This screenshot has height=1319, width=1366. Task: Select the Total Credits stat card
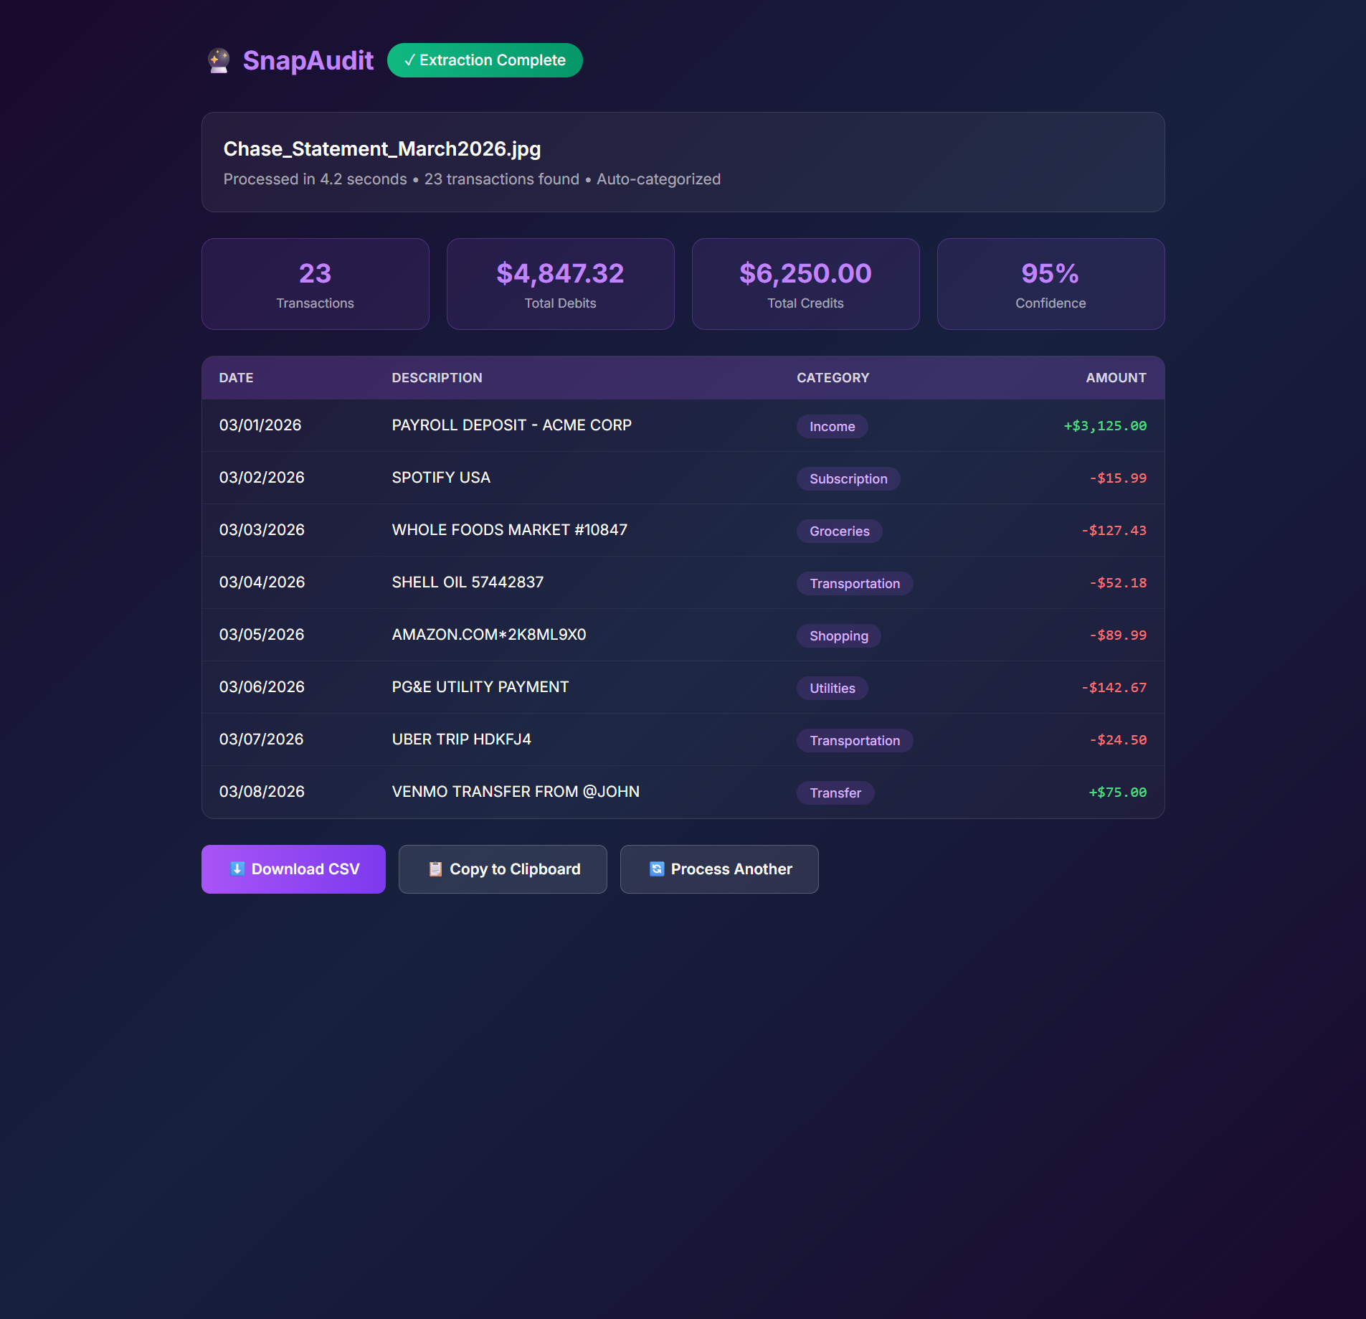(x=805, y=283)
